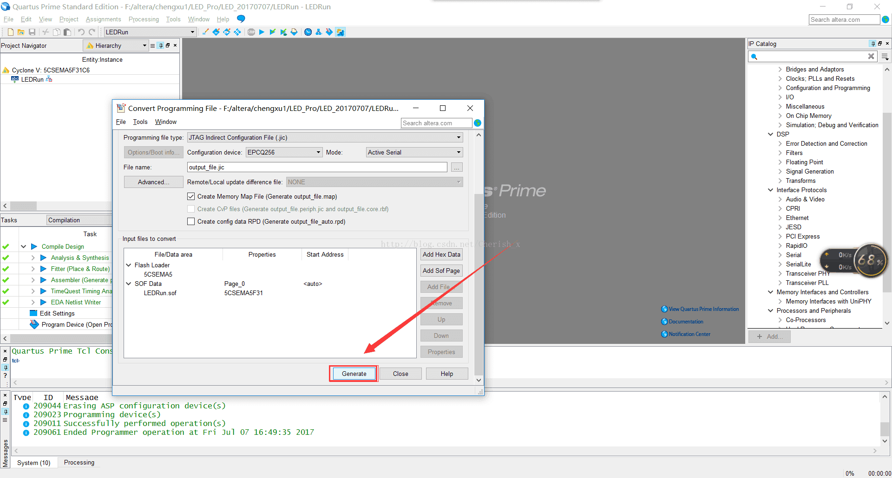
Task: Open the dialog's File menu
Action: [121, 122]
